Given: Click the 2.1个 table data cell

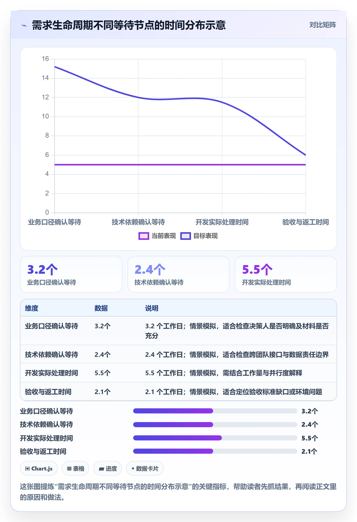Looking at the screenshot, I should click(x=103, y=392).
